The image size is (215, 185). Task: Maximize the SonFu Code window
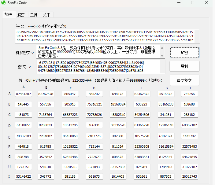click(x=193, y=3)
